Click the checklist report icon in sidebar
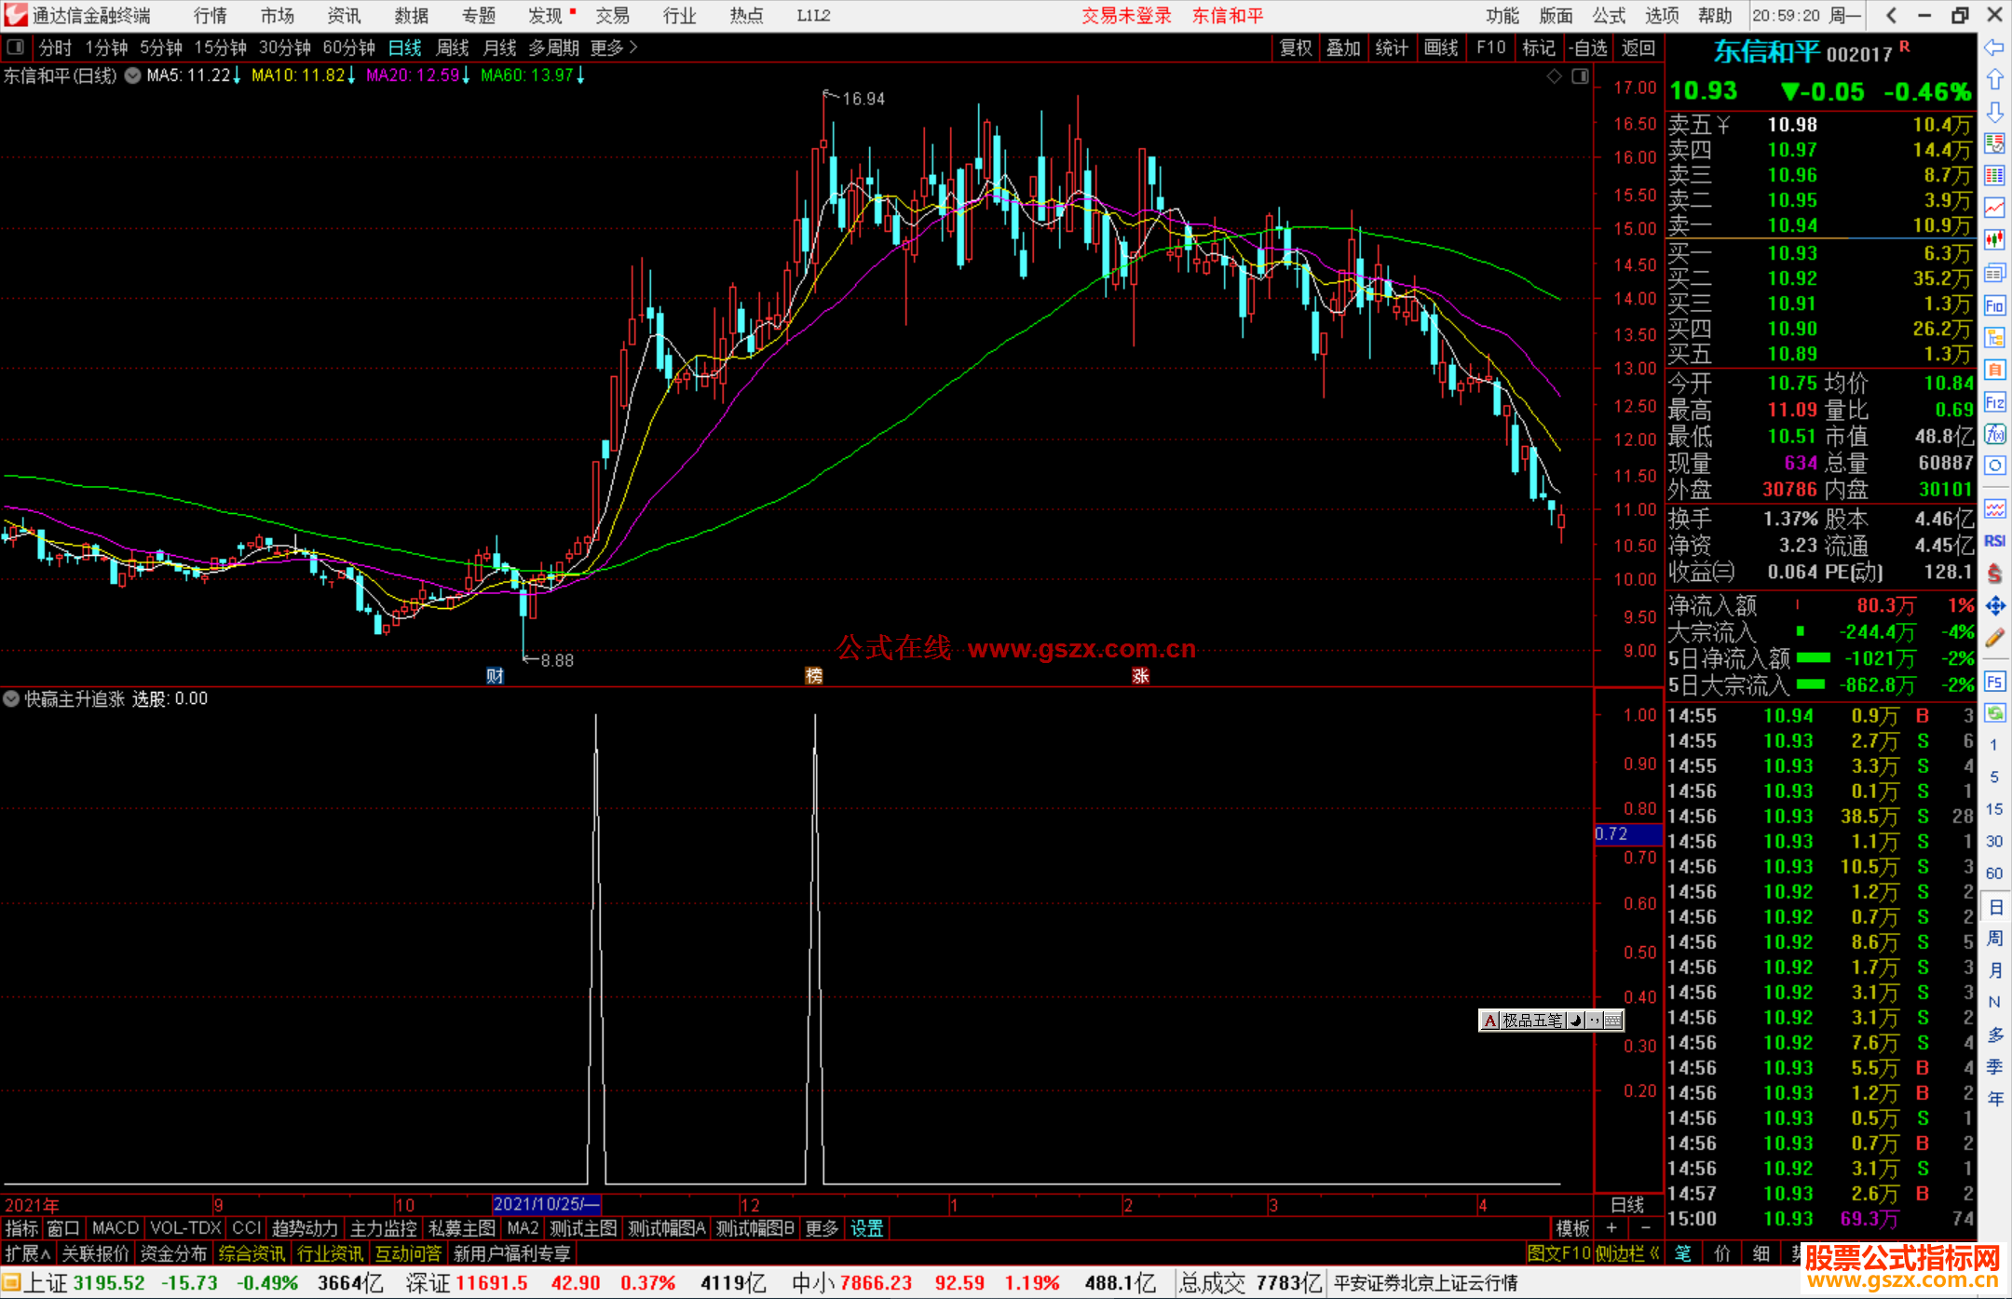Screen dimensions: 2012x1299 (1994, 143)
